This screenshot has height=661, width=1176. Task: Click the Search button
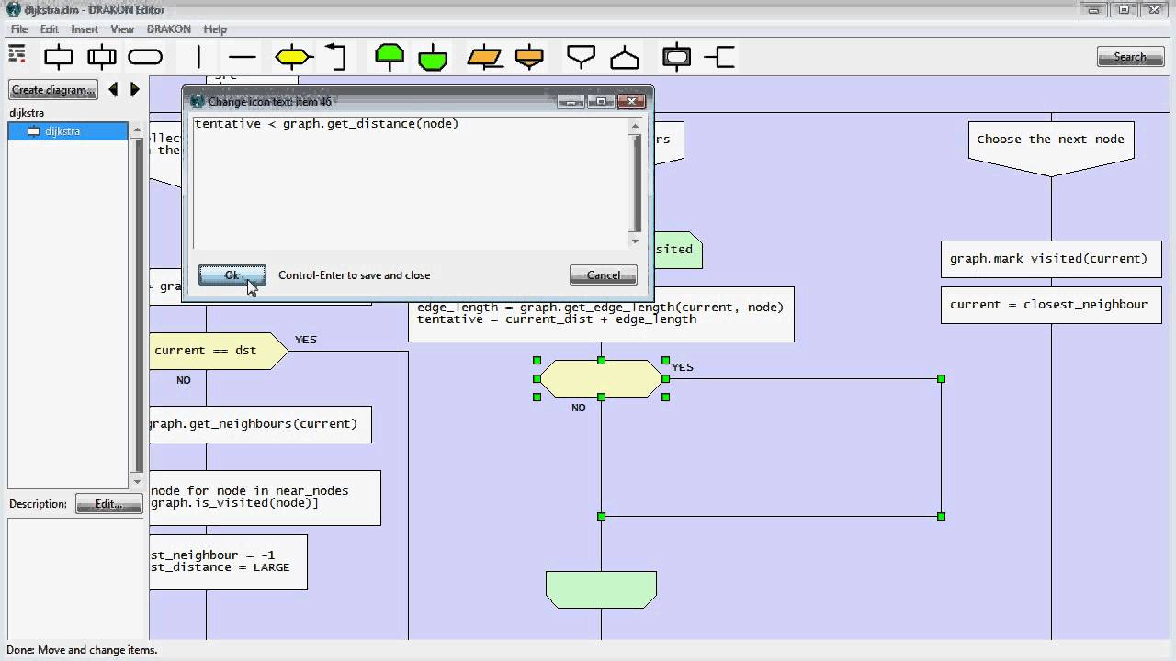(1130, 57)
